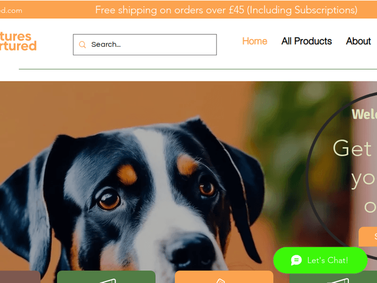Click the icon on the left green card
The image size is (377, 283).
(x=108, y=280)
